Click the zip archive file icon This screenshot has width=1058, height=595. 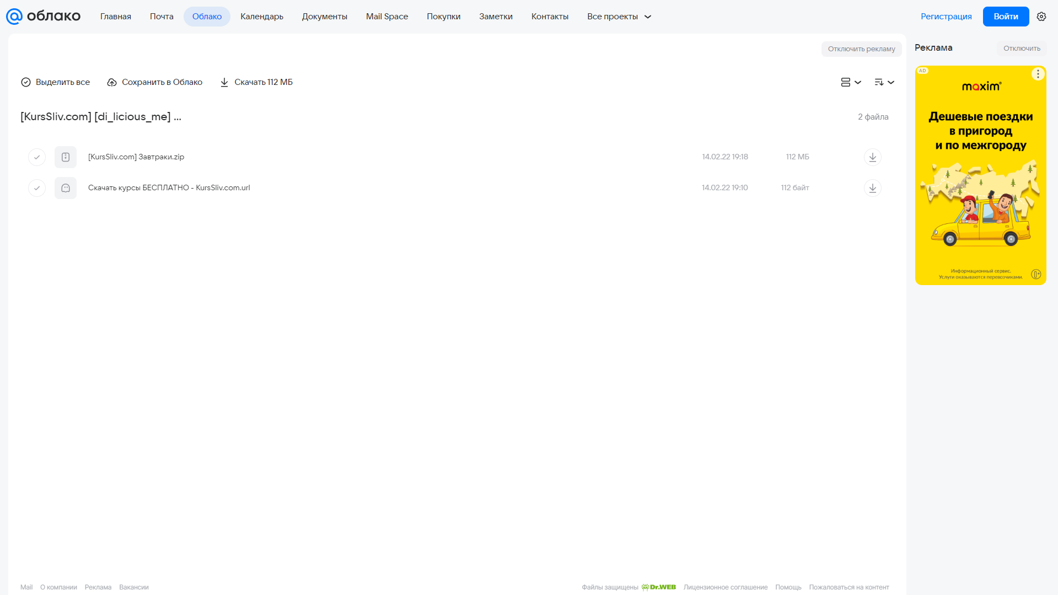(x=66, y=157)
